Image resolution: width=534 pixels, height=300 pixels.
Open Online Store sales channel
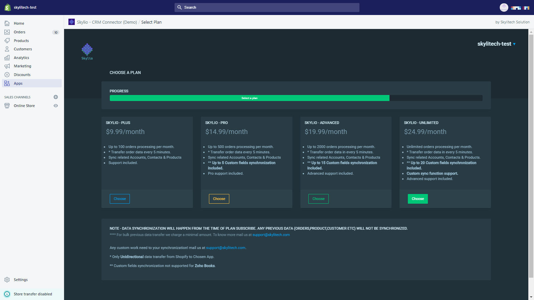pos(24,106)
